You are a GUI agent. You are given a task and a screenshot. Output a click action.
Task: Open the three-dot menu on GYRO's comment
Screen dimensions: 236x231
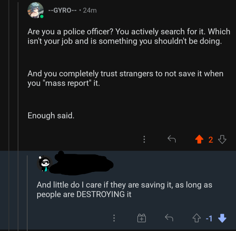pos(144,139)
